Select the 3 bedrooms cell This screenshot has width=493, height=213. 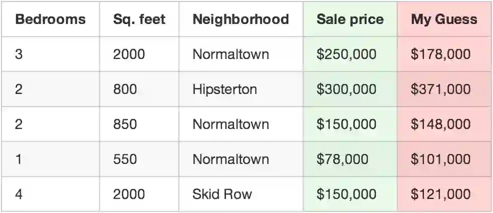pyautogui.click(x=19, y=54)
